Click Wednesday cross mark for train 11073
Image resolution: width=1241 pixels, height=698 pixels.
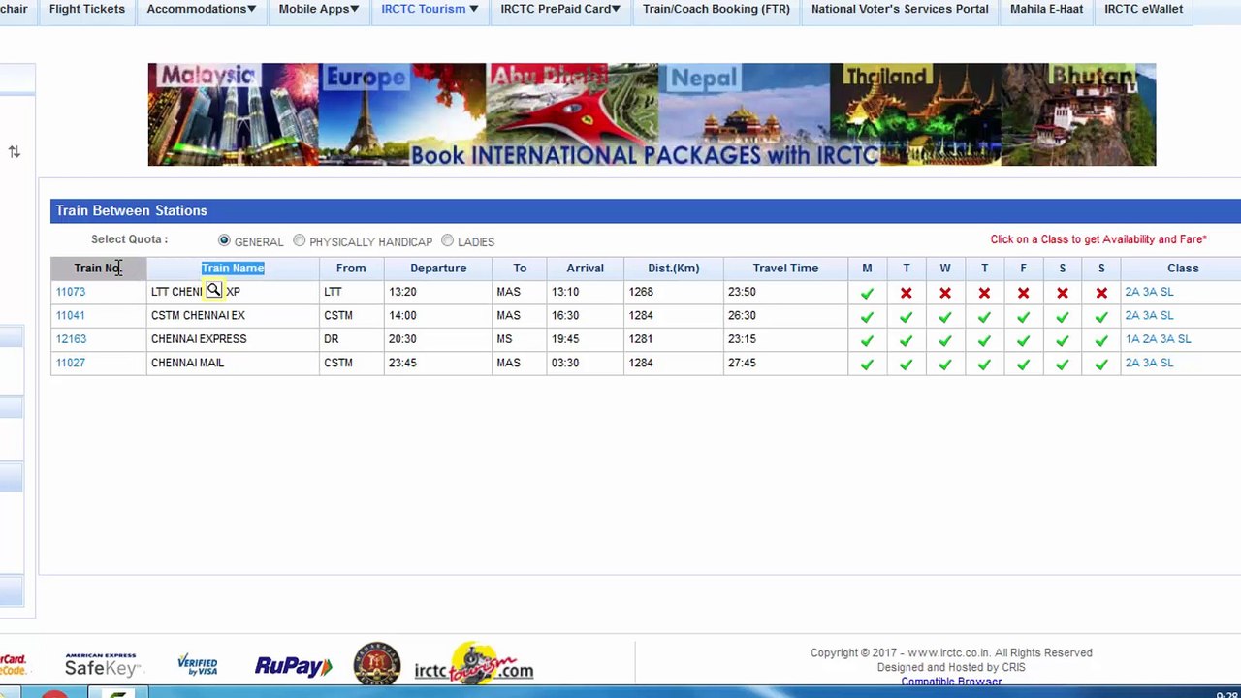[945, 293]
